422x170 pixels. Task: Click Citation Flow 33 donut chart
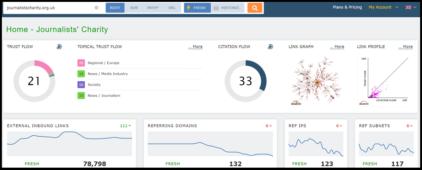pyautogui.click(x=246, y=81)
